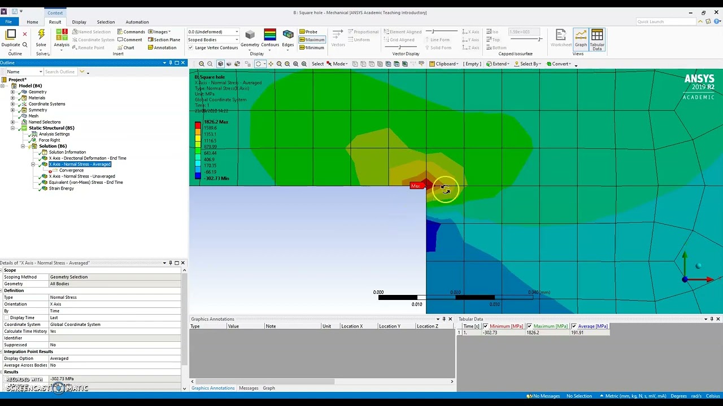Click the Box Zoom magnifier icon
The image size is (723, 406).
[288, 64]
